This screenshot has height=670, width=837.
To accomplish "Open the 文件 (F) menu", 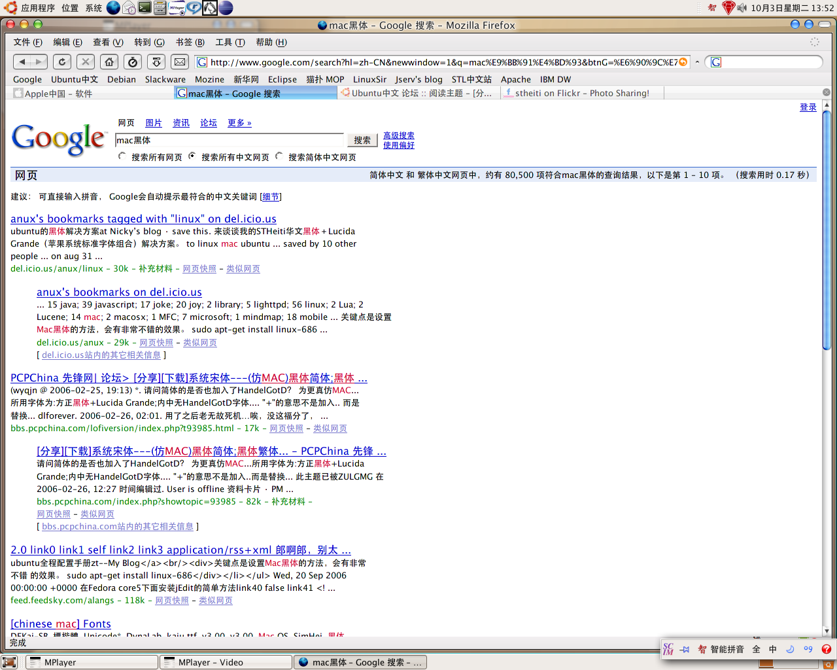I will tap(27, 42).
